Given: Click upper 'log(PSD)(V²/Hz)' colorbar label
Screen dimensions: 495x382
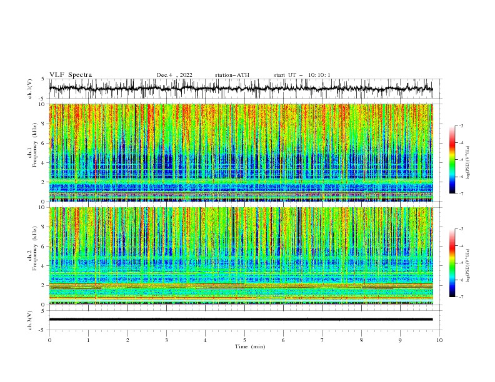Looking at the screenshot, I should [x=467, y=163].
